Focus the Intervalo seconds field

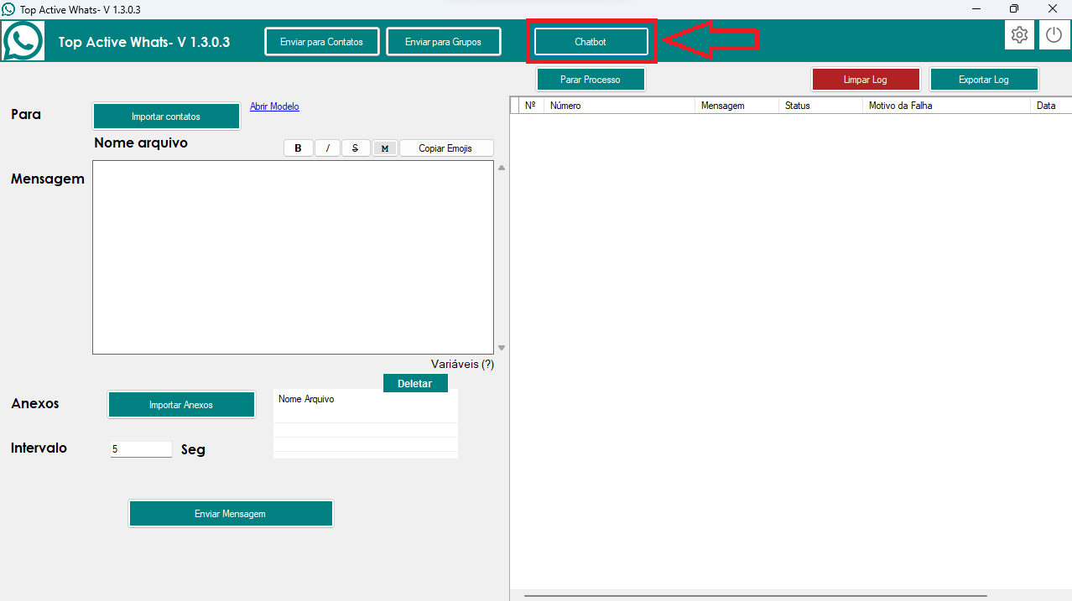[141, 449]
